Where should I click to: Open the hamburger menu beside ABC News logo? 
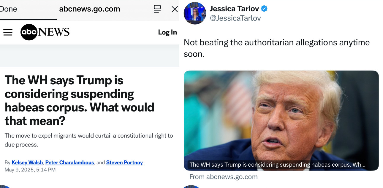click(x=8, y=32)
